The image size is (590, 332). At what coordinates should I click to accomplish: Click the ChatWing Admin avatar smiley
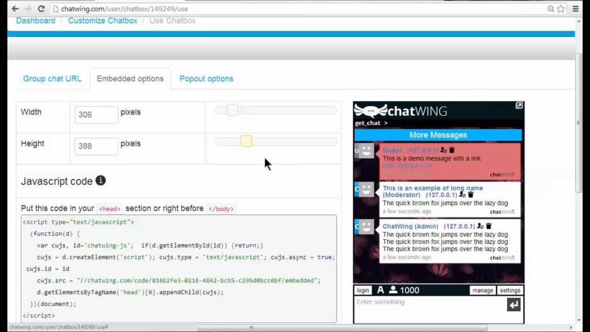pos(366,227)
